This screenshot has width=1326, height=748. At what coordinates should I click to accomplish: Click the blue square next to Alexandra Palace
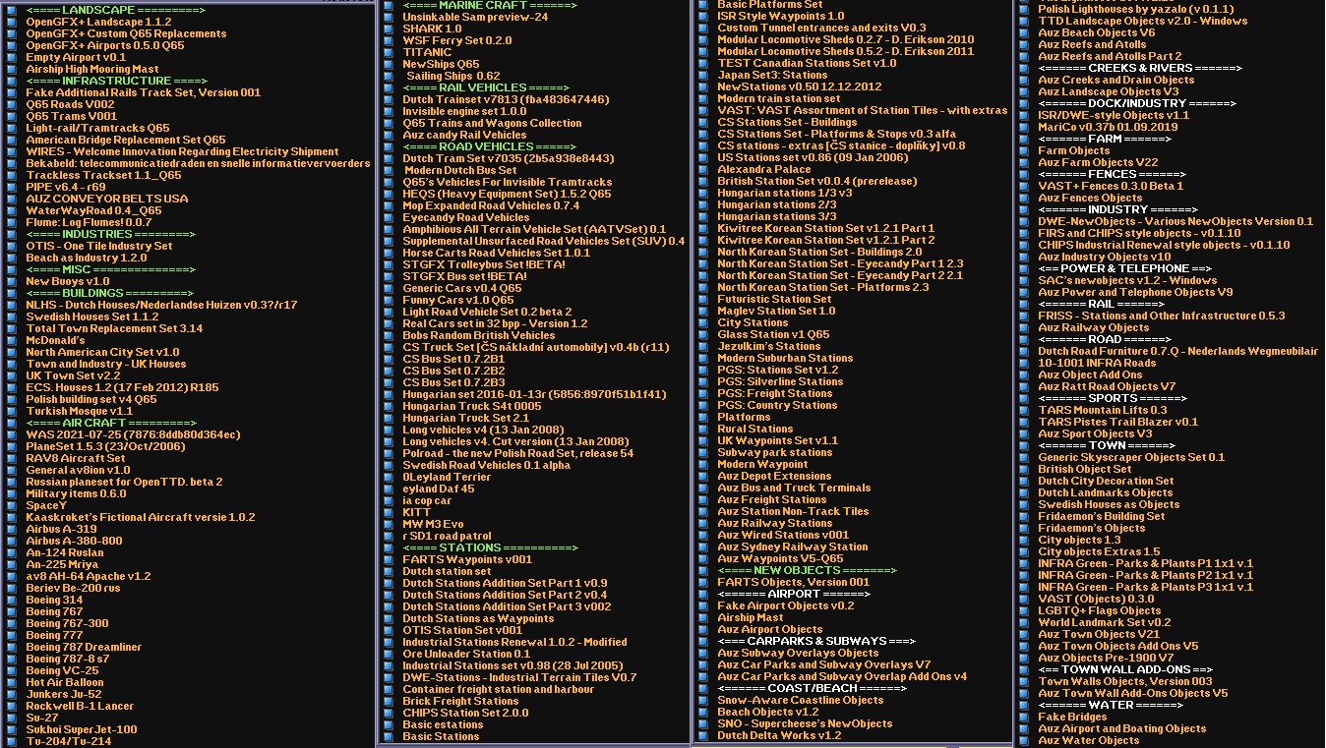(703, 169)
